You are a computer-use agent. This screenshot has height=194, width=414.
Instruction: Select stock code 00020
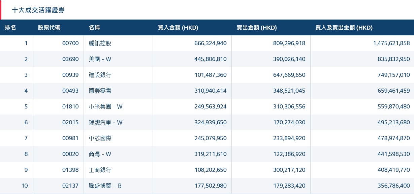70,154
